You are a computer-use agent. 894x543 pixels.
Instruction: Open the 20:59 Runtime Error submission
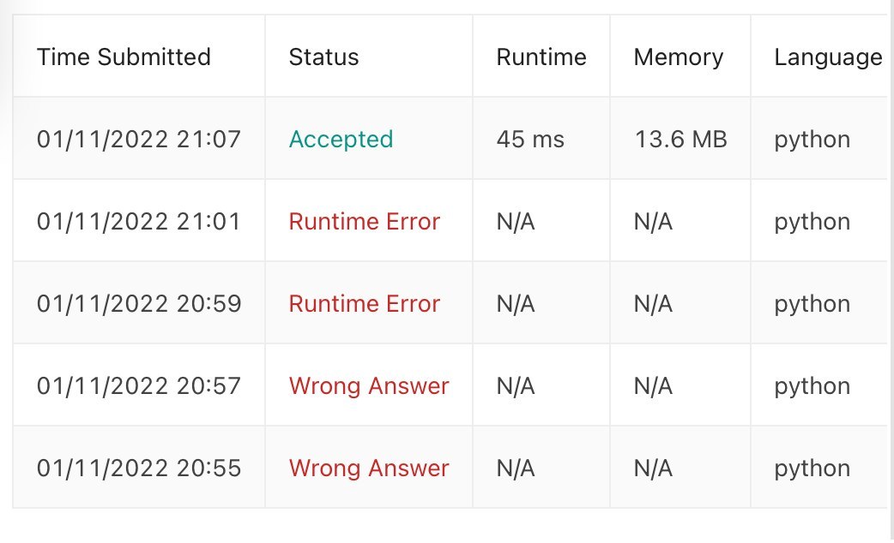pyautogui.click(x=365, y=303)
